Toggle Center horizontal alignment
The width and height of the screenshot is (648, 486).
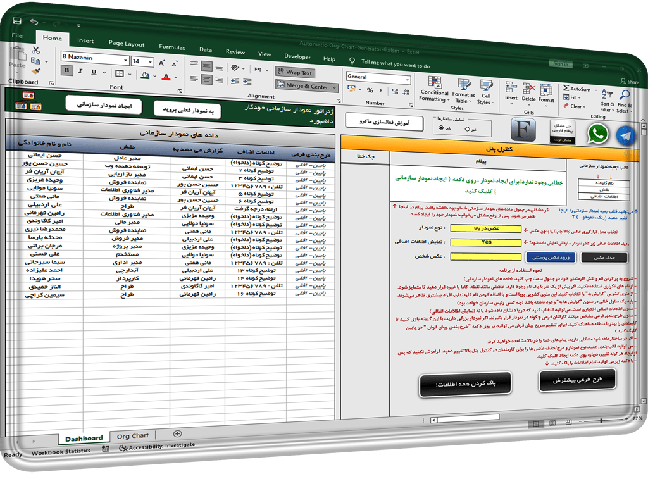coord(207,79)
